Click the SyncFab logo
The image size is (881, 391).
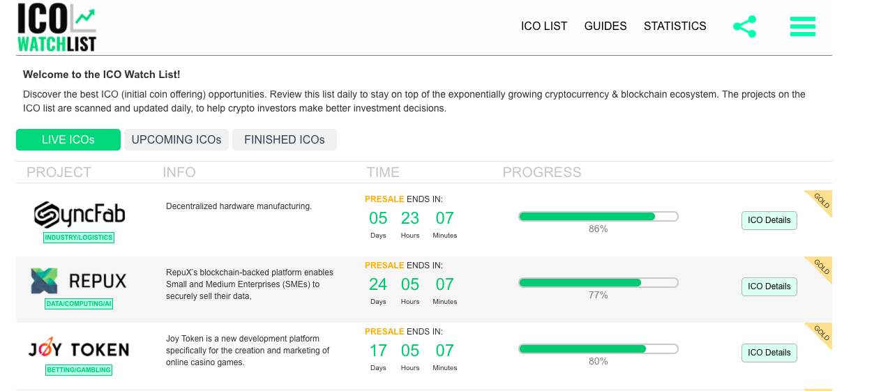click(80, 215)
